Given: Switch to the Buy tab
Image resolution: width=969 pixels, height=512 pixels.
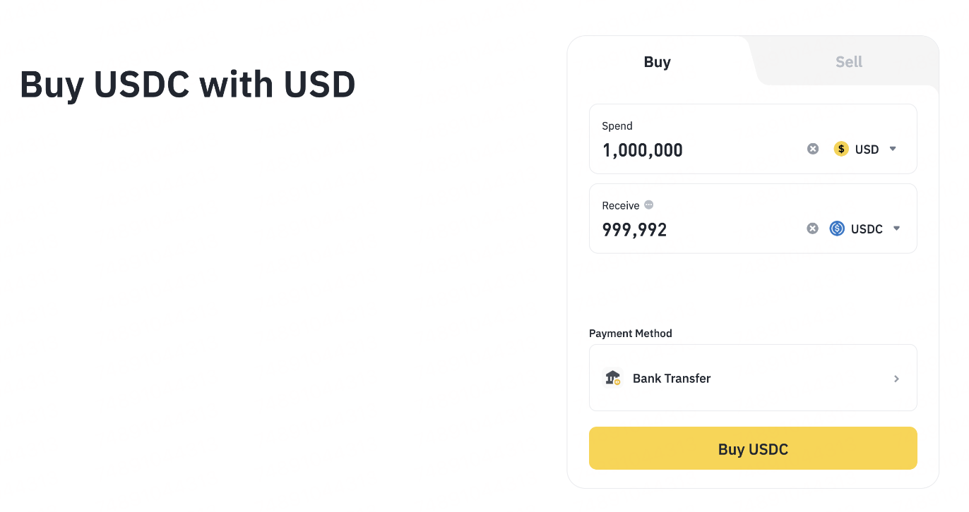Looking at the screenshot, I should click(x=657, y=62).
